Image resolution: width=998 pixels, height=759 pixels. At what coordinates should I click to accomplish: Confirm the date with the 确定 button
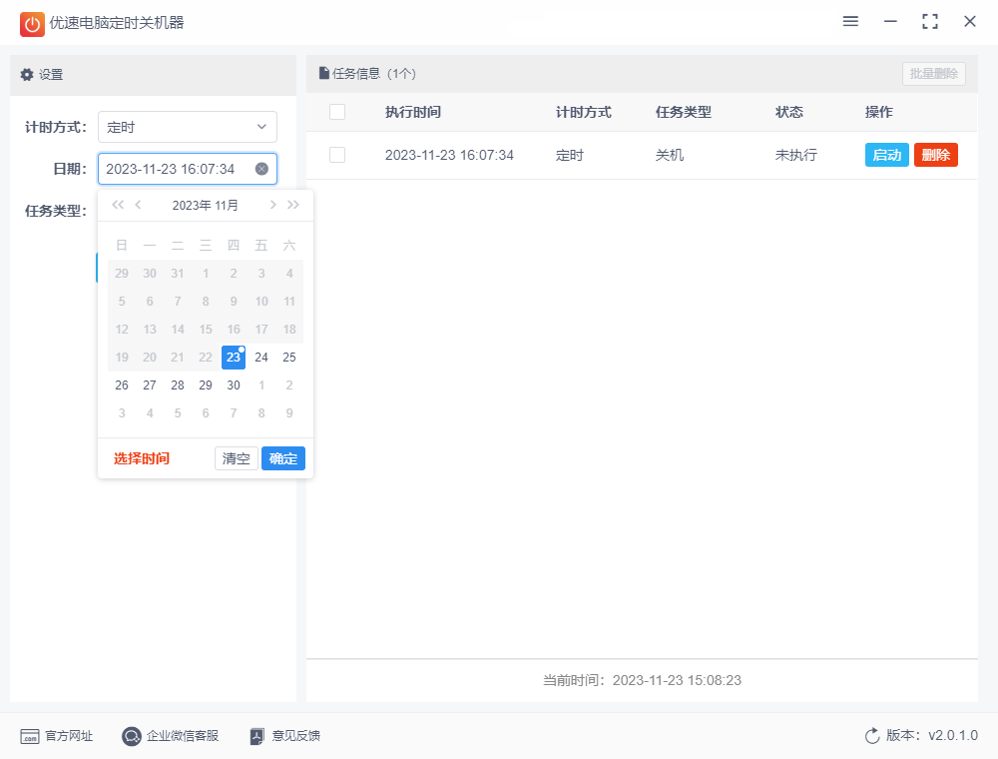coord(282,458)
